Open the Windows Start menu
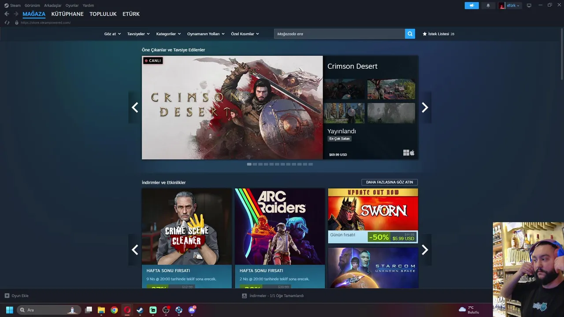The image size is (564, 317). pyautogui.click(x=9, y=310)
